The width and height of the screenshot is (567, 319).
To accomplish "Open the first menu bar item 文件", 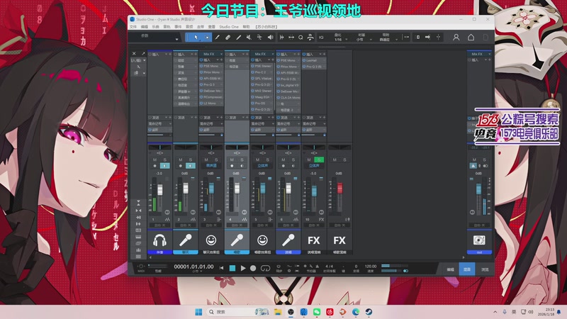I will tap(133, 27).
